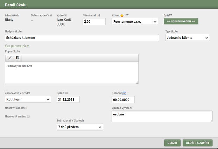Enable the Nastavit časem checkbox
218x149 pixels.
[x=26, y=108]
